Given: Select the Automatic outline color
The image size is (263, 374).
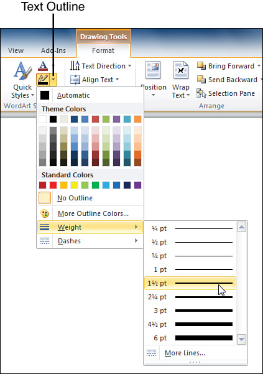Looking at the screenshot, I should tap(90, 95).
